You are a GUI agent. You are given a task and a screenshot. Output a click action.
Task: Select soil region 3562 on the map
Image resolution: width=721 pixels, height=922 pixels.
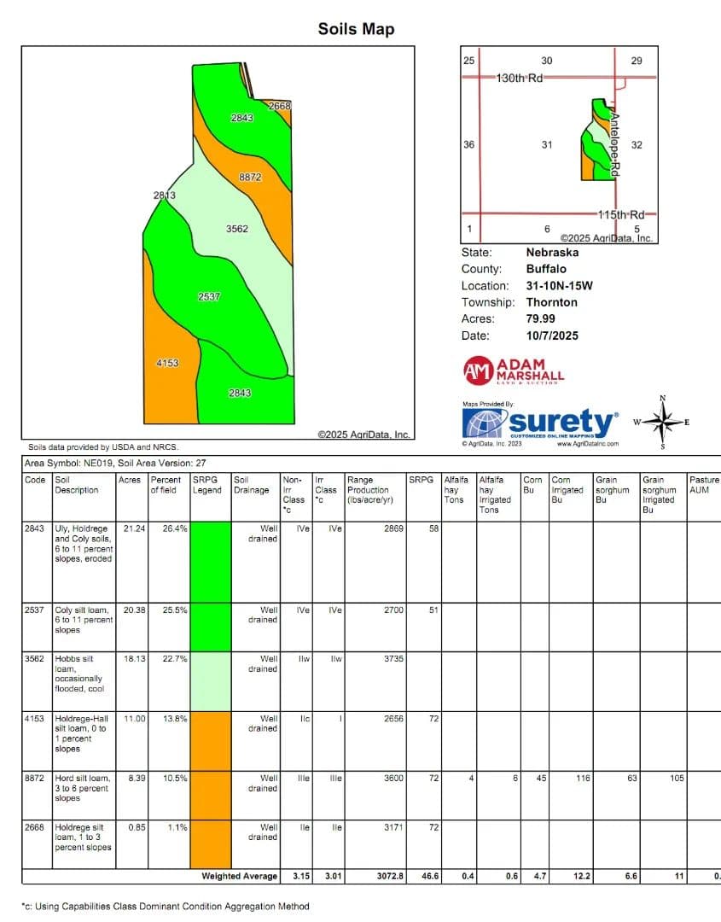[x=236, y=229]
